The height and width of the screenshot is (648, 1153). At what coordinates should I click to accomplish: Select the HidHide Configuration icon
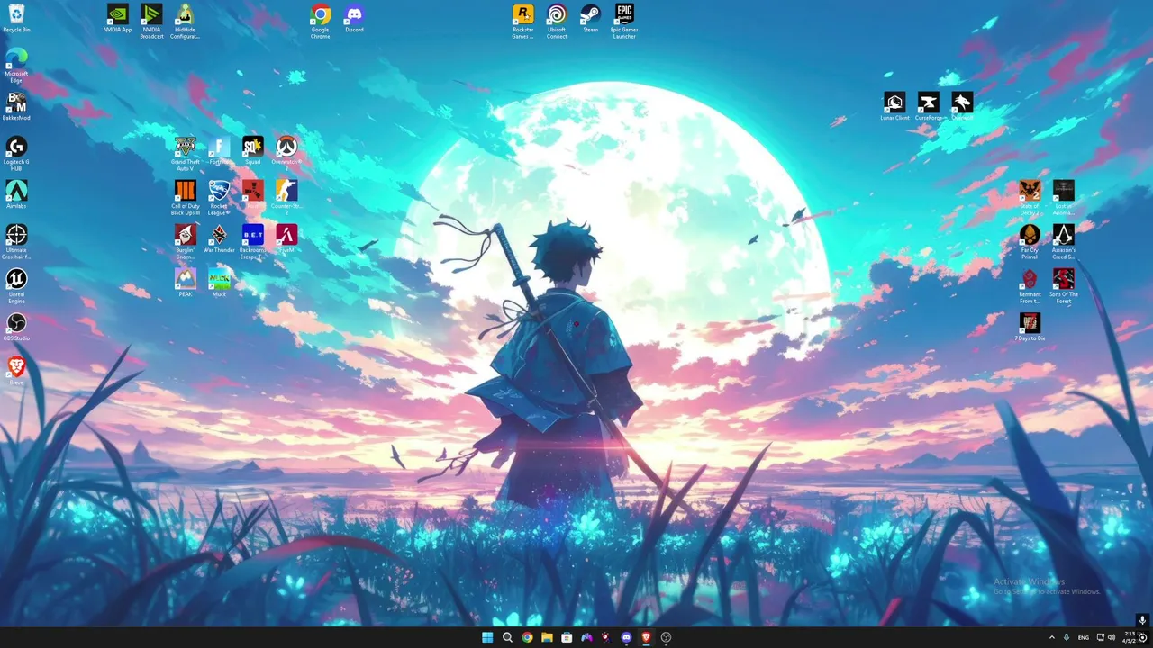185,21
